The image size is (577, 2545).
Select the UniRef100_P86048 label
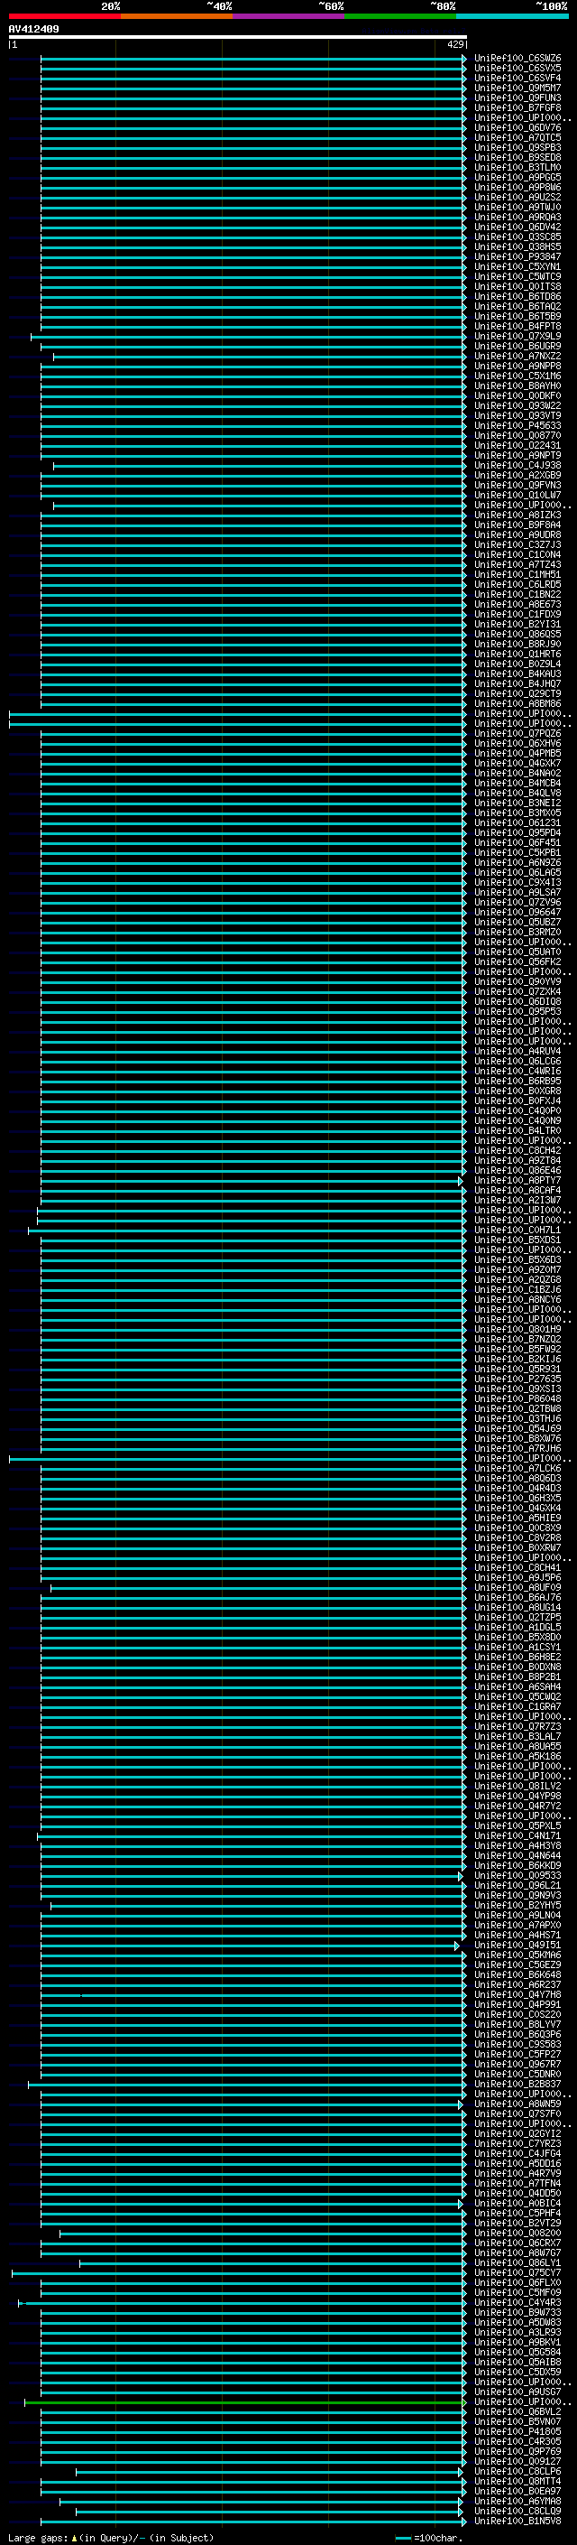click(517, 1399)
